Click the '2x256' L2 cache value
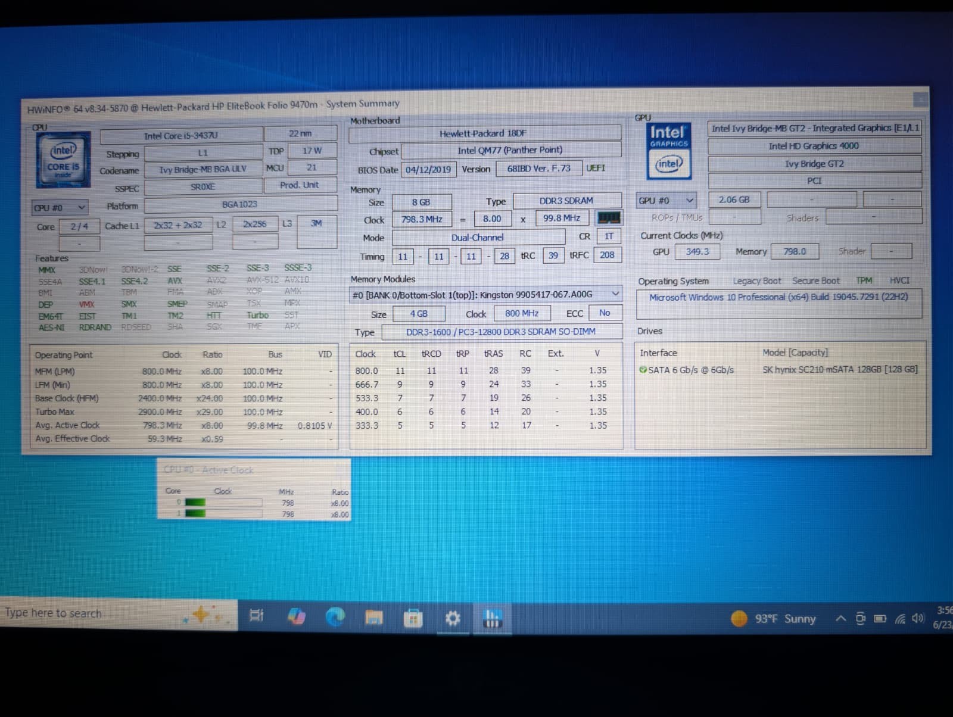This screenshot has width=953, height=717. coord(254,224)
